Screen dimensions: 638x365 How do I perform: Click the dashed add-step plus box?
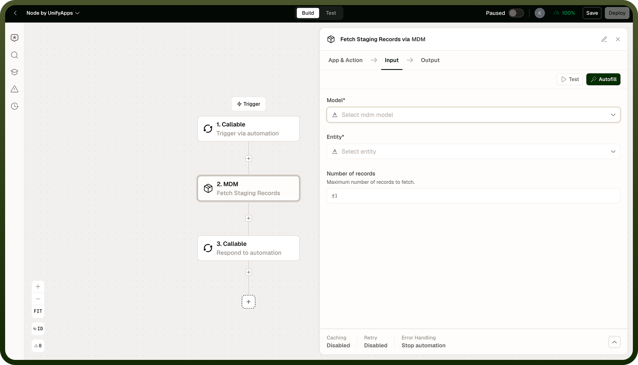[249, 302]
